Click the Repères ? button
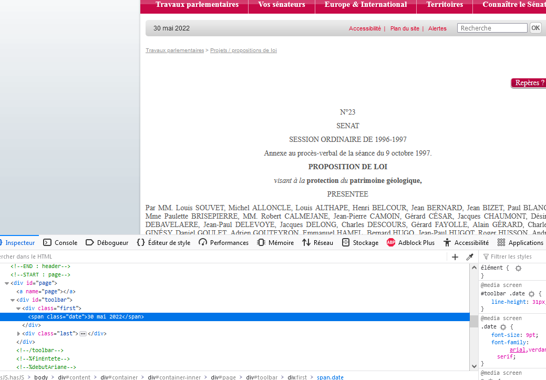The height and width of the screenshot is (380, 546). coord(528,83)
